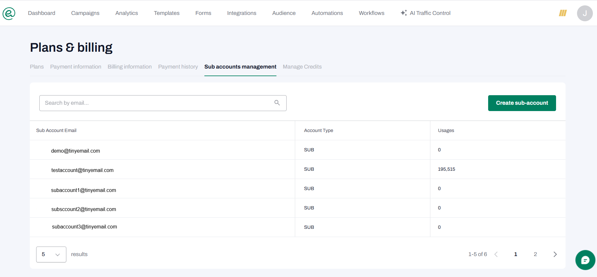Screen dimensions: 597x277
Task: Expand the results per page dropdown
Action: point(51,254)
